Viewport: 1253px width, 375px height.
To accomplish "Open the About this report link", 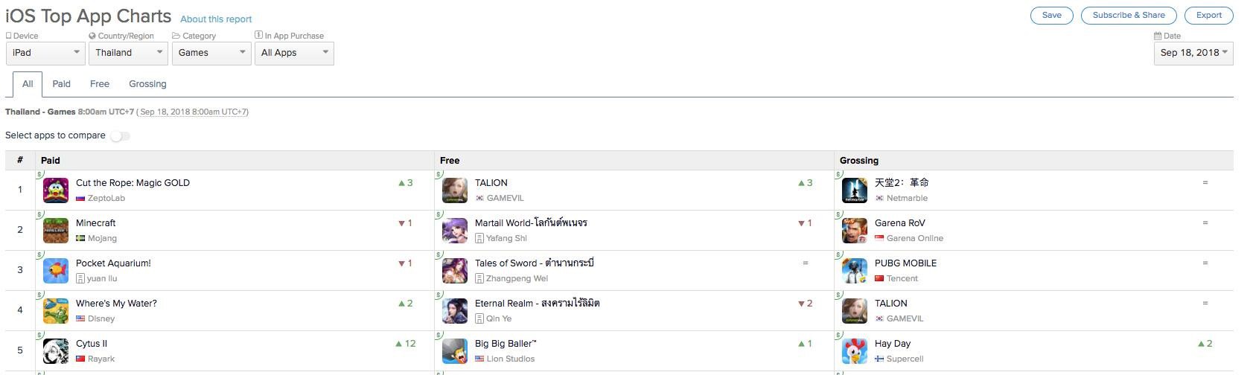I will pyautogui.click(x=216, y=19).
